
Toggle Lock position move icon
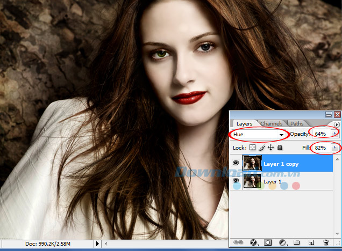270,147
